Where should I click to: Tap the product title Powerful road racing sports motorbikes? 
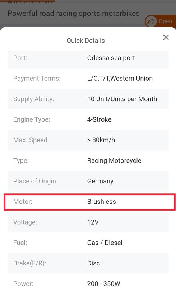(74, 14)
